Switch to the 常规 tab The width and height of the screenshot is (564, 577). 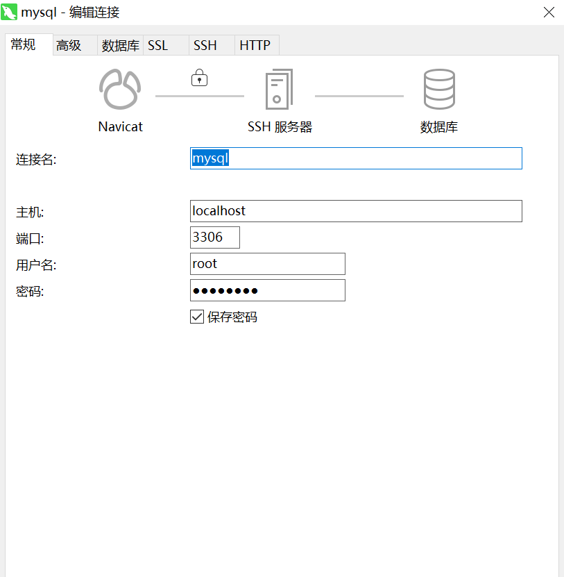tap(29, 44)
